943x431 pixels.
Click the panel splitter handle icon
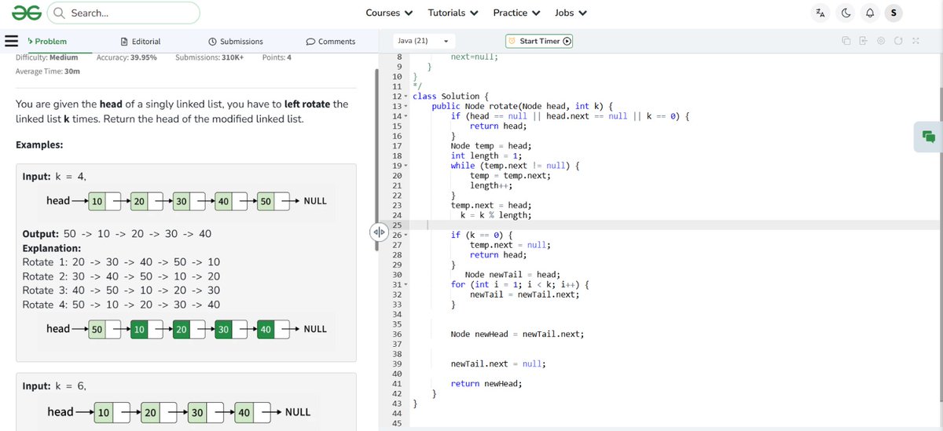(378, 231)
